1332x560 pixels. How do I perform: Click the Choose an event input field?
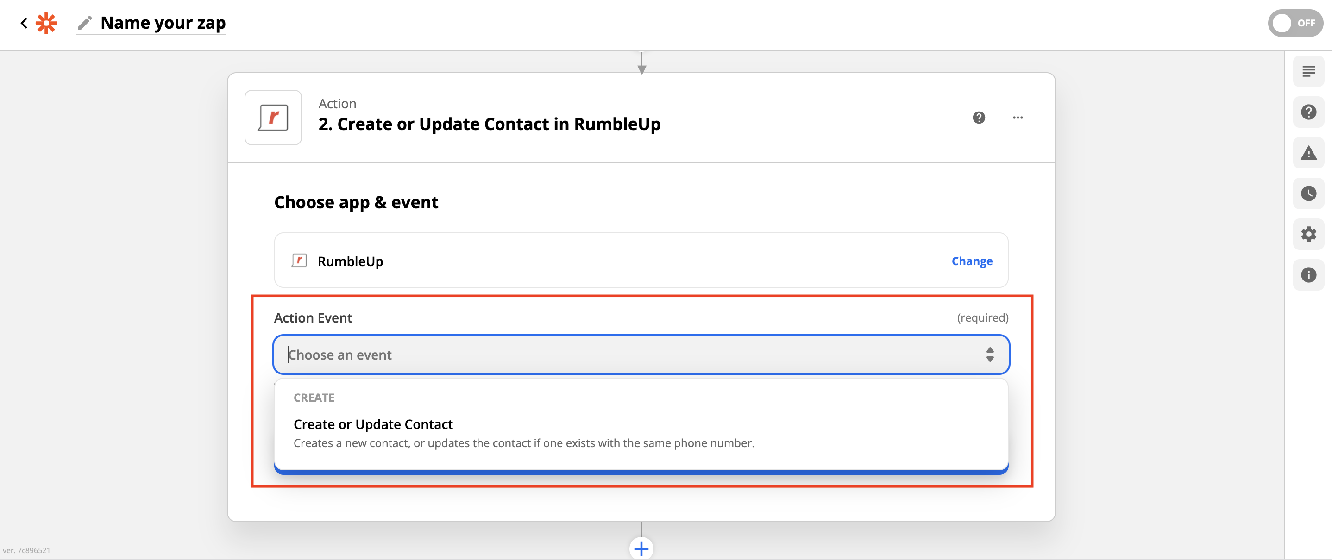point(641,355)
